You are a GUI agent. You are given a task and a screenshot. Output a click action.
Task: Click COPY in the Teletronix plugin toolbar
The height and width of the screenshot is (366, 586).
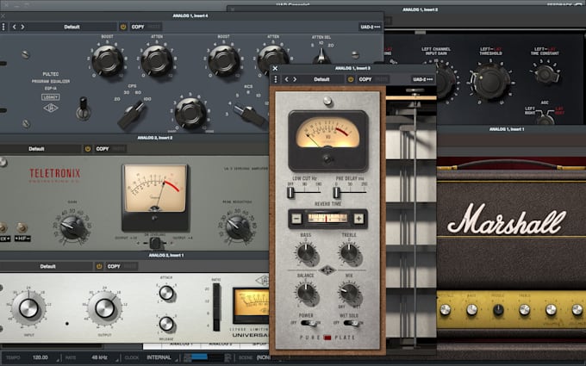(x=102, y=149)
